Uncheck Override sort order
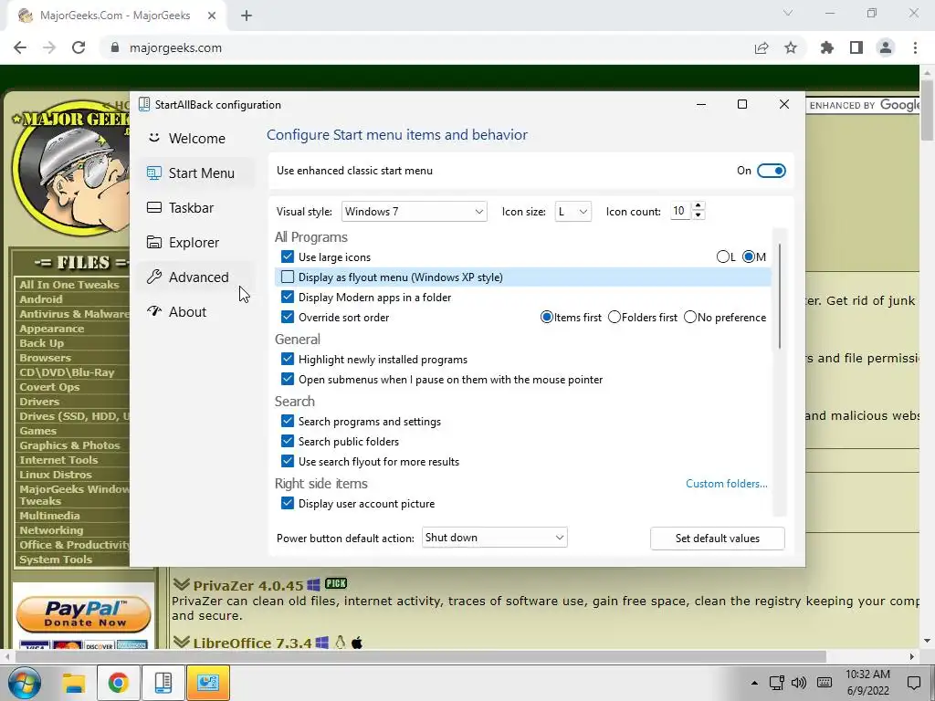This screenshot has height=701, width=935. coord(288,317)
